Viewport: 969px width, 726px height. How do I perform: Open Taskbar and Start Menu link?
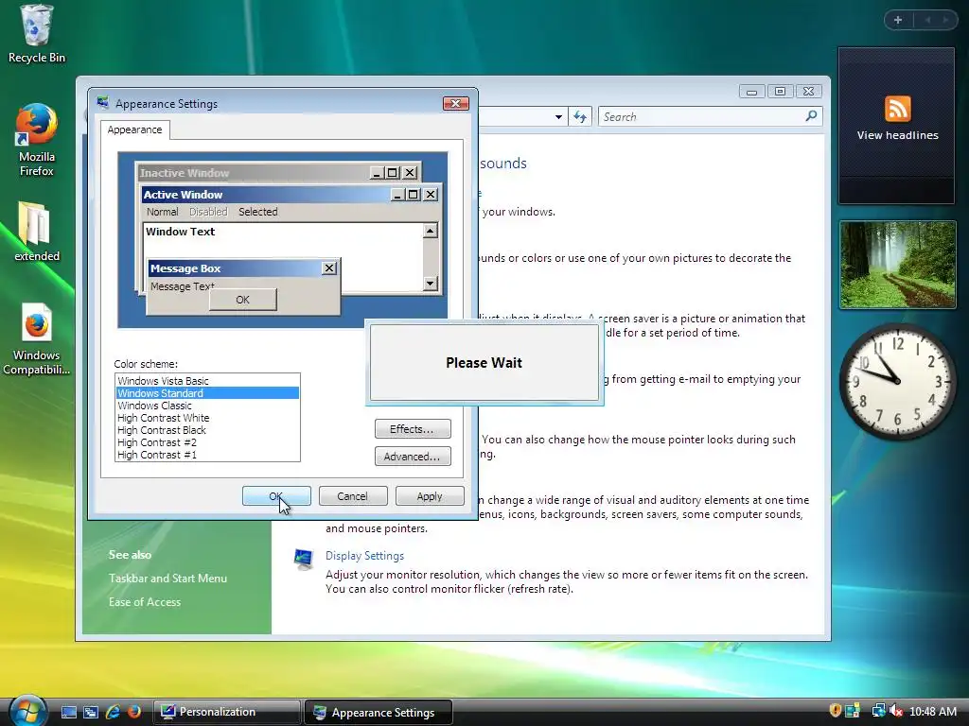tap(167, 579)
